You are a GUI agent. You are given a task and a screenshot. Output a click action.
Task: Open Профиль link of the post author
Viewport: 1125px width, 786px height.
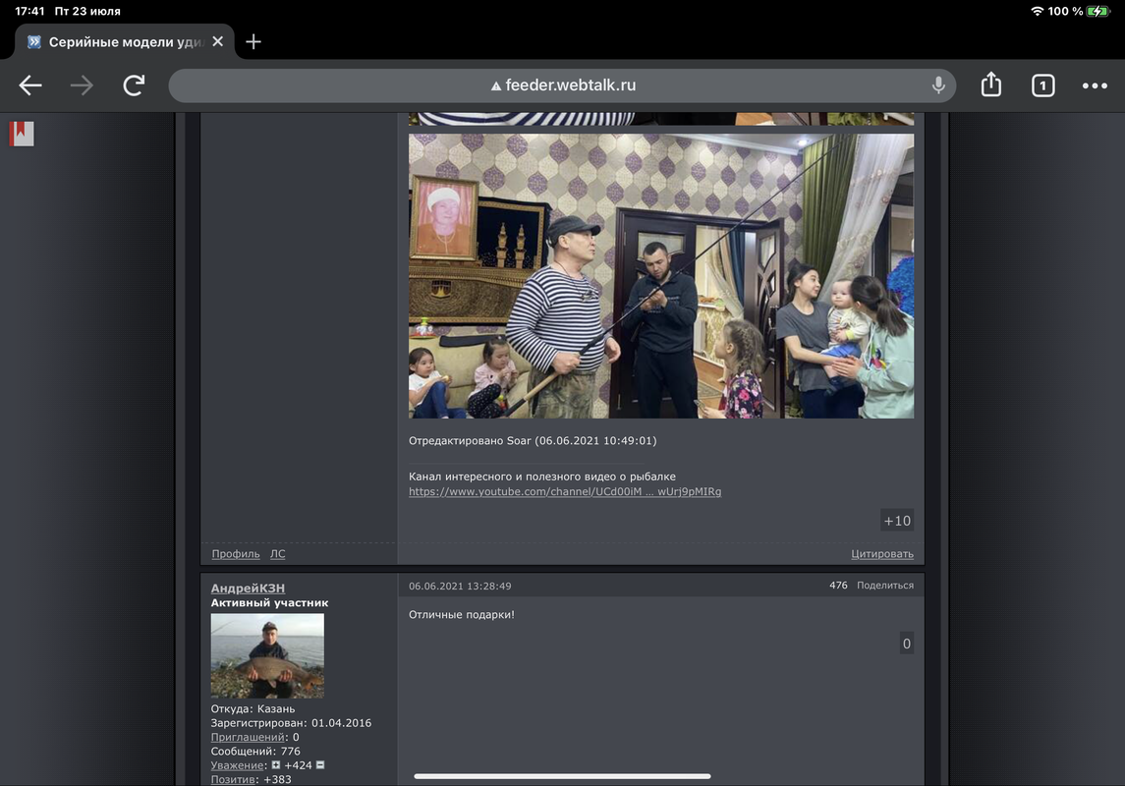(x=236, y=554)
